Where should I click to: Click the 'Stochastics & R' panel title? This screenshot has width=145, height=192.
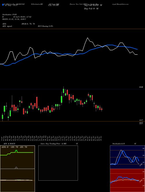pos(118,144)
